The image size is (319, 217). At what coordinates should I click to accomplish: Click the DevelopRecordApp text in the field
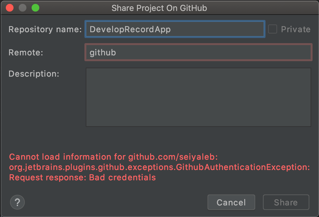click(130, 29)
